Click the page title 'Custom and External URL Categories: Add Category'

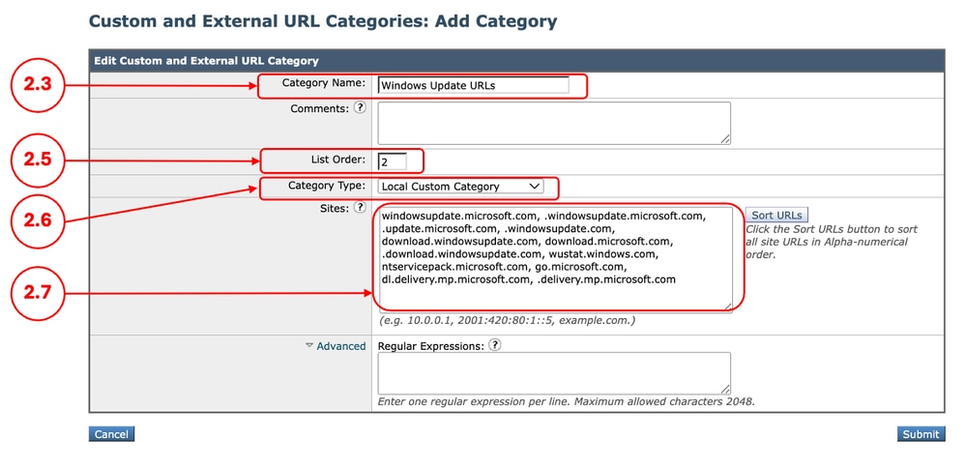(x=323, y=21)
